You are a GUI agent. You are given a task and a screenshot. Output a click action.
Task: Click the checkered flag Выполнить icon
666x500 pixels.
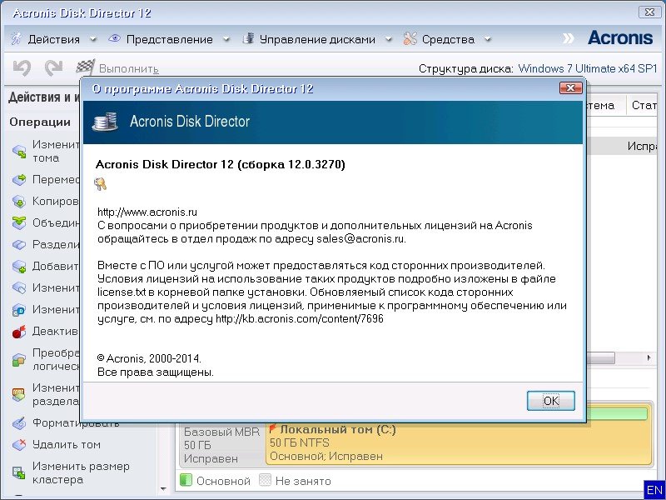tap(85, 67)
